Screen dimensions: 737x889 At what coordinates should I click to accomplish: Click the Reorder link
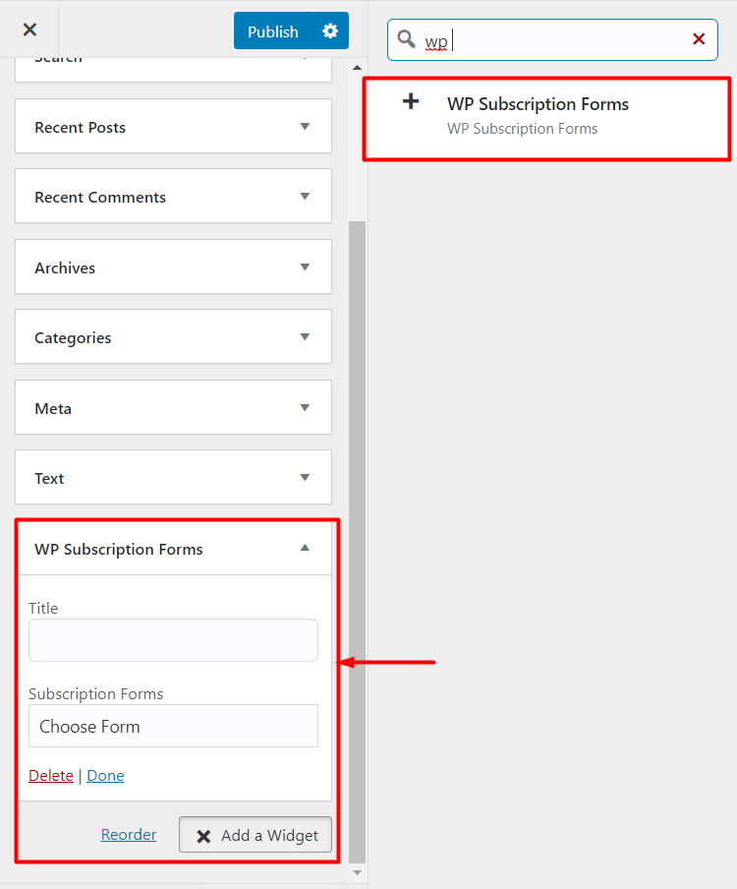point(129,835)
